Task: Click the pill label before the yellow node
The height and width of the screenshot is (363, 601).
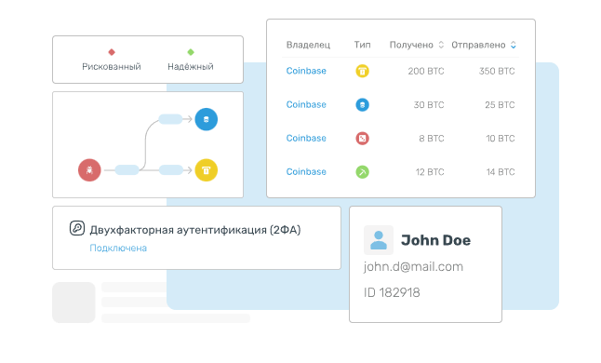Action: (170, 169)
